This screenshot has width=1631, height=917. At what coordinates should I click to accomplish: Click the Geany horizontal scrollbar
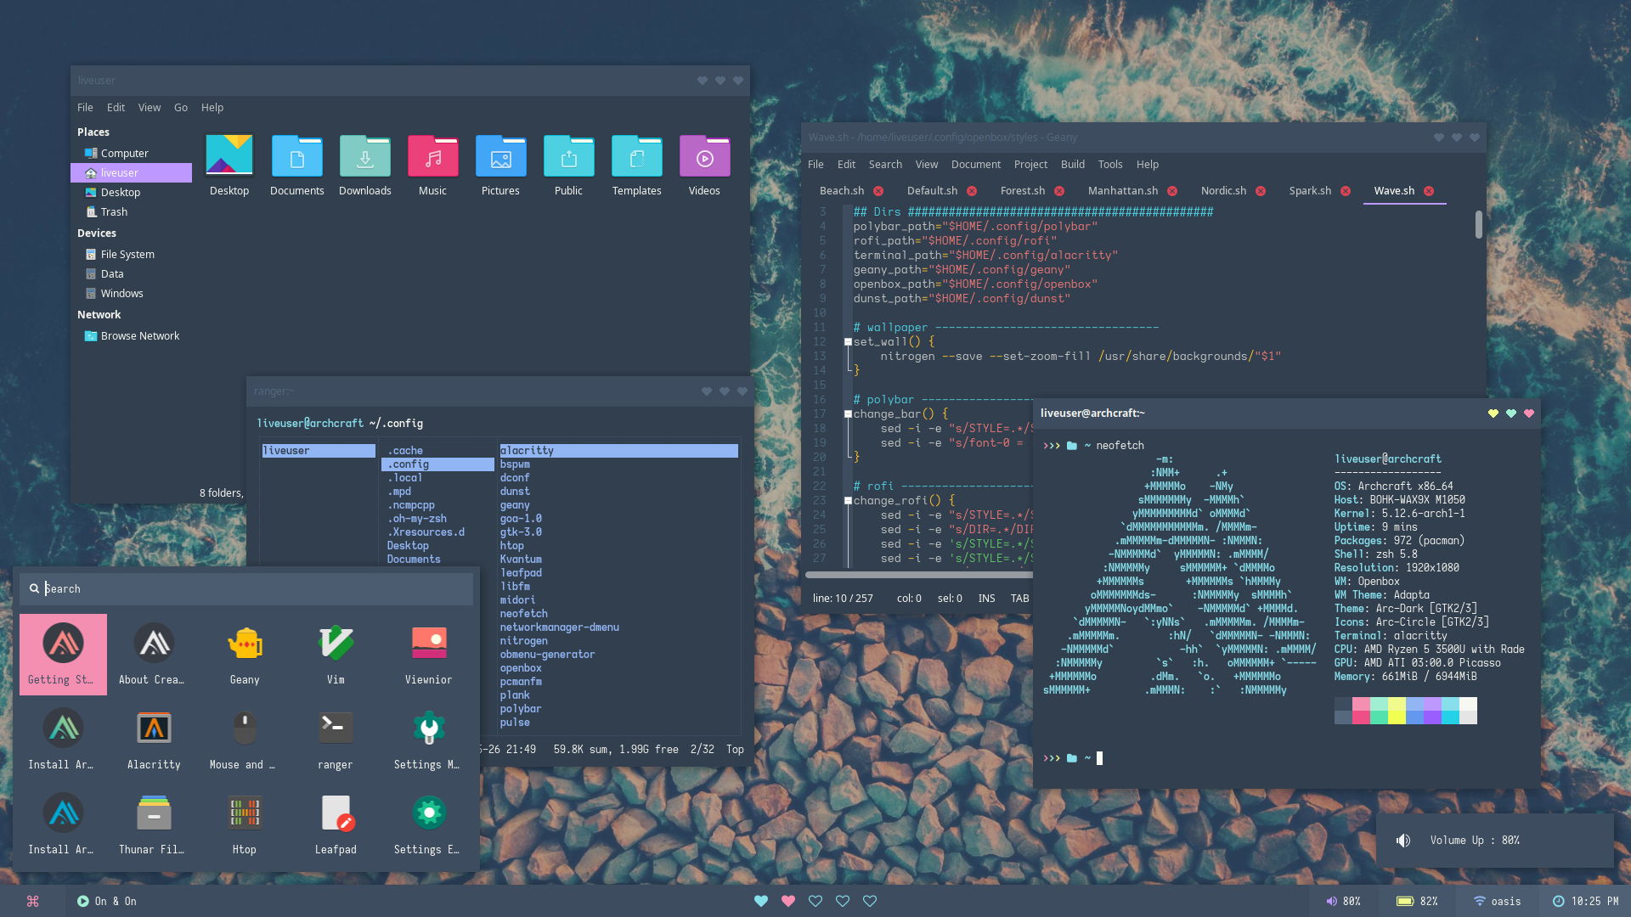tap(919, 575)
